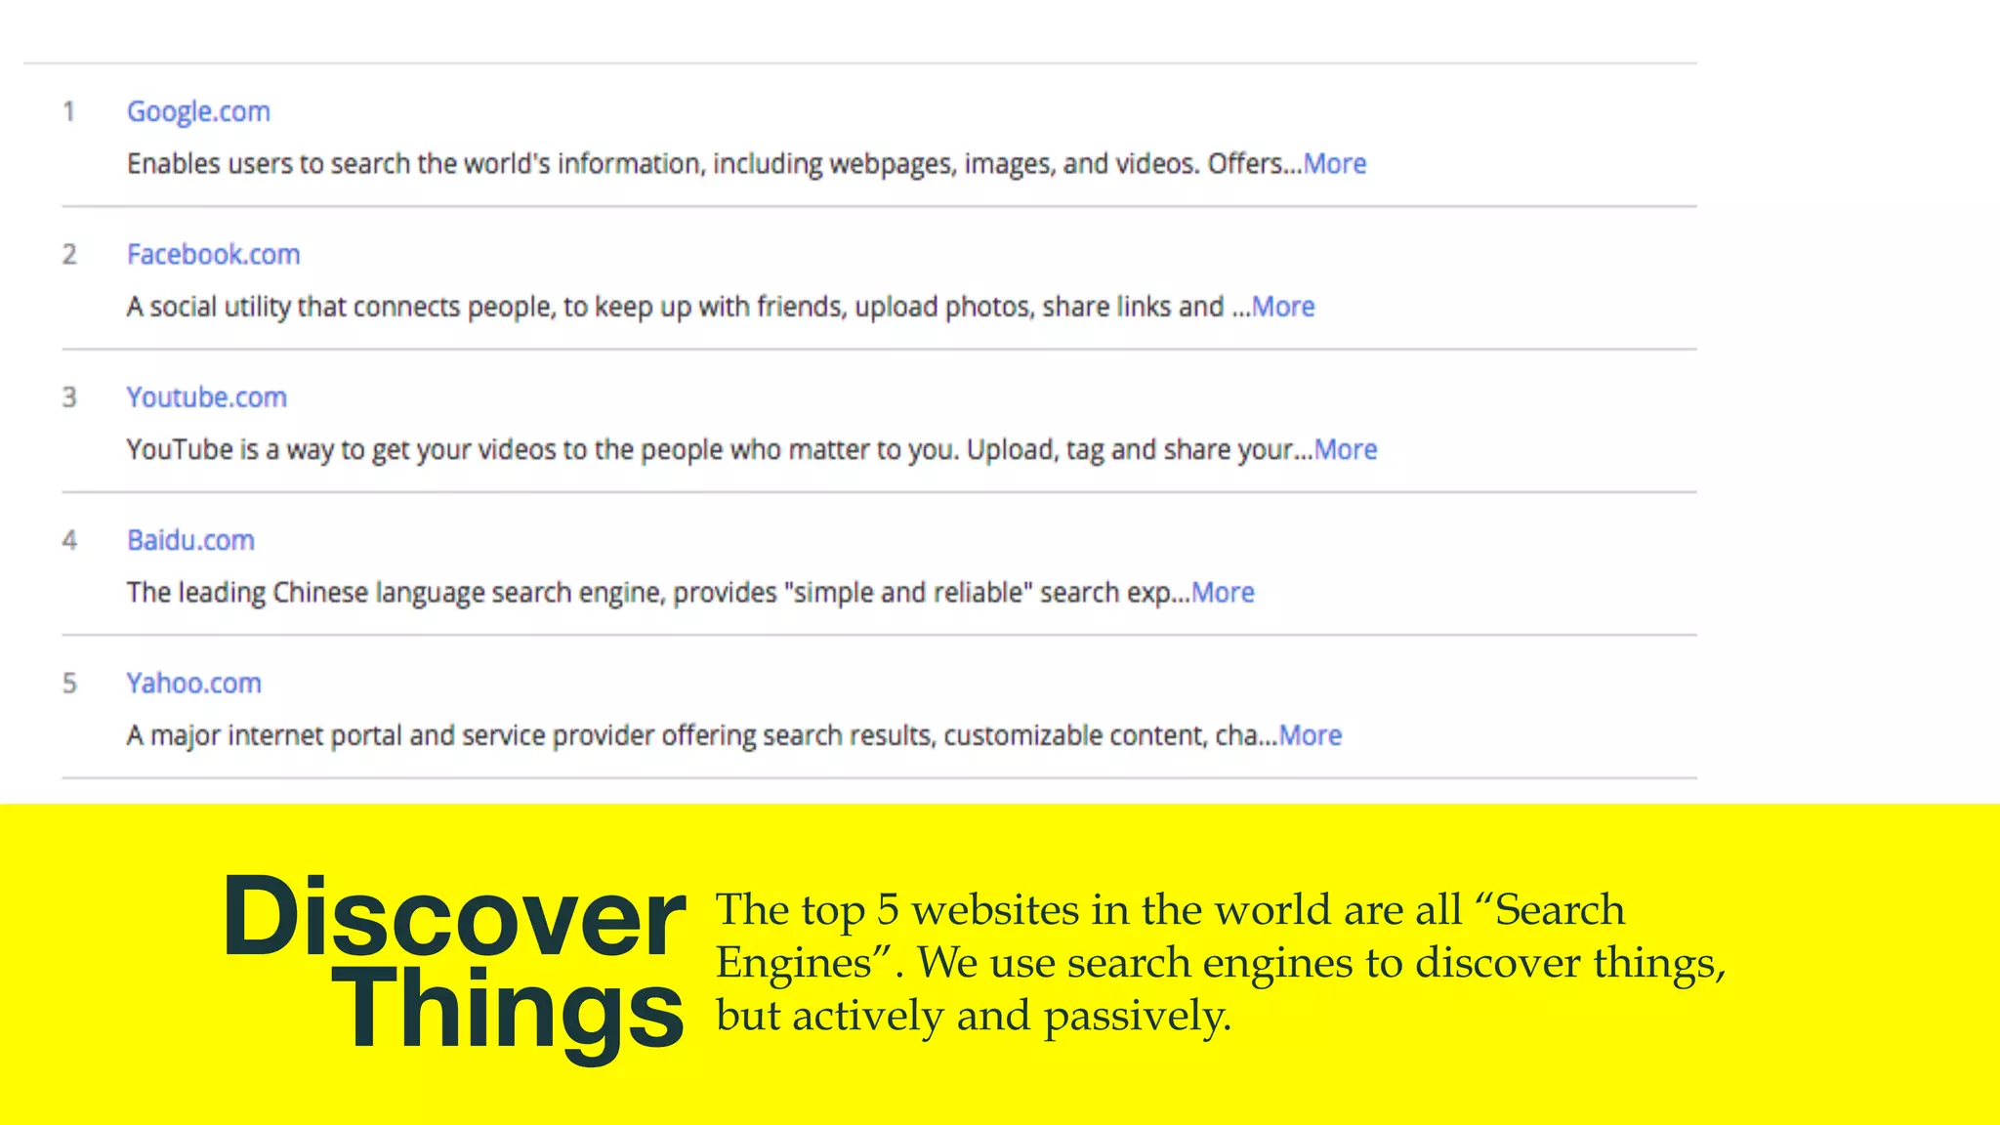Screen dimensions: 2000x1125
Task: Expand the Baidu description More link
Action: 1222,592
